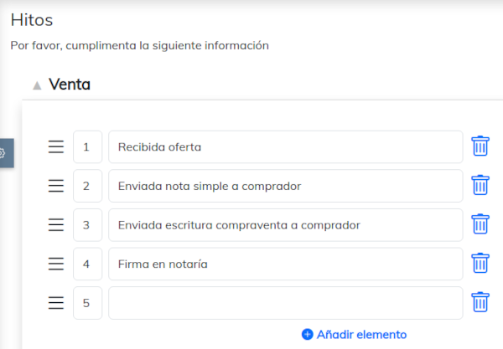Click drag handle of empty fifth row
The width and height of the screenshot is (503, 349).
click(x=56, y=302)
